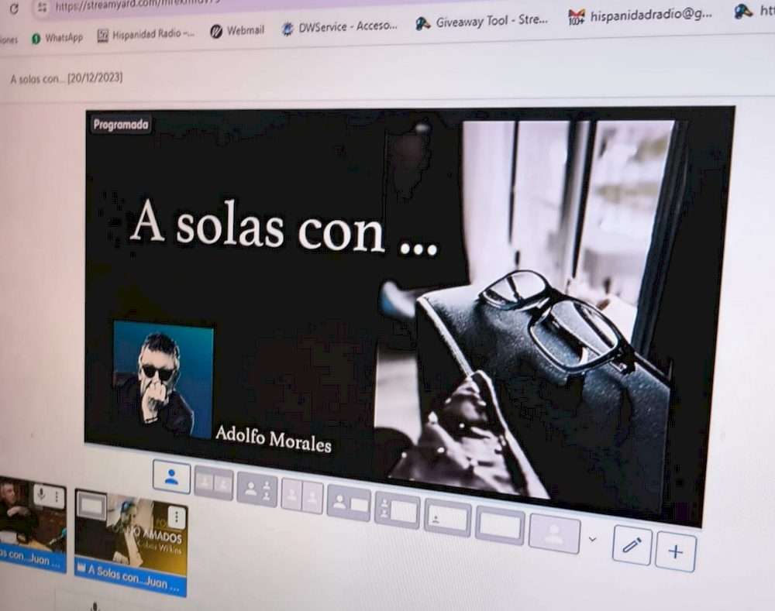The height and width of the screenshot is (611, 775).
Task: Open the Giveaway Tool bookmark
Action: [x=482, y=21]
